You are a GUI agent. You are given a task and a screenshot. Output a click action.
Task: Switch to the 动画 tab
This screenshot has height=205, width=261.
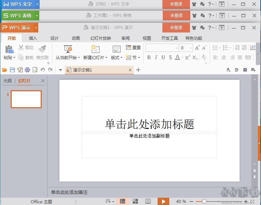[76, 38]
